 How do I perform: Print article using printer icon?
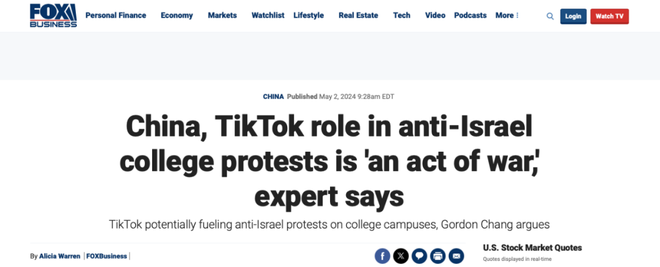[438, 255]
